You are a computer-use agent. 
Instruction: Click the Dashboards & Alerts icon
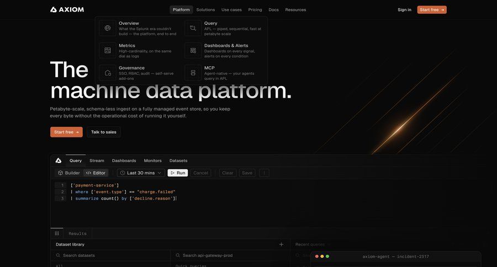pos(193,50)
